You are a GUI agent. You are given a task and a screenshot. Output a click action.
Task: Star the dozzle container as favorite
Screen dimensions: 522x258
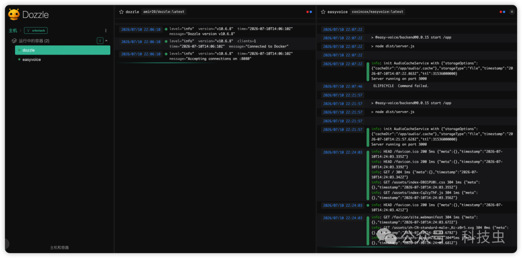[x=121, y=12]
